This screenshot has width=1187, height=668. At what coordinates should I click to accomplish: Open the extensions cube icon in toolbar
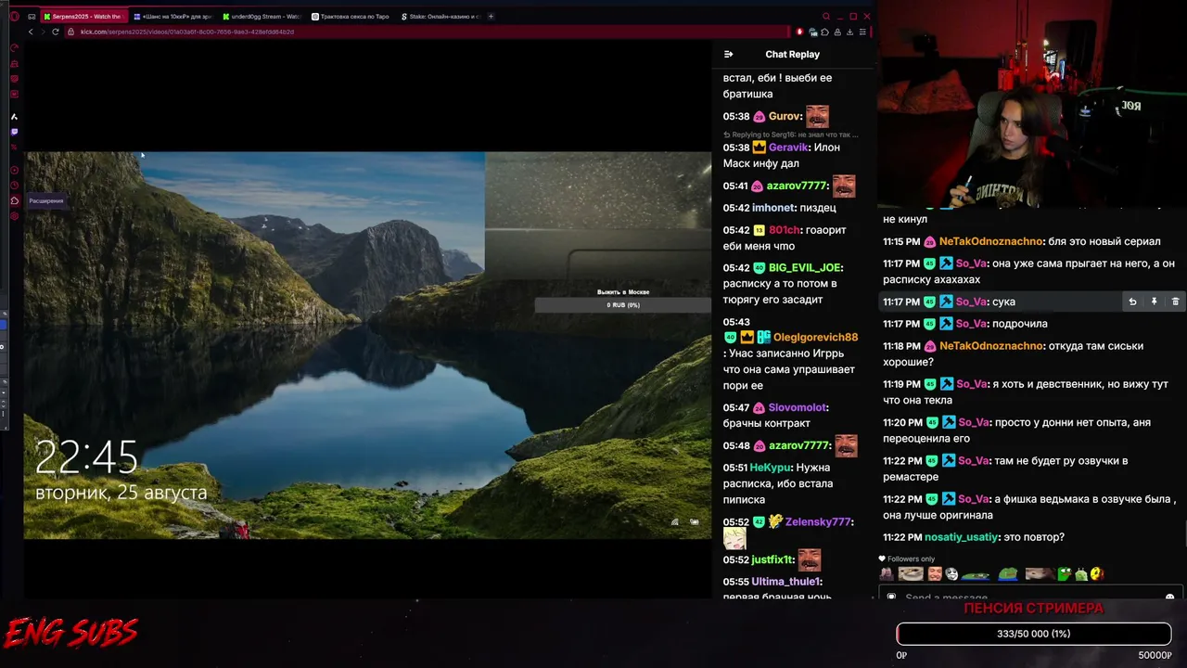(x=824, y=32)
